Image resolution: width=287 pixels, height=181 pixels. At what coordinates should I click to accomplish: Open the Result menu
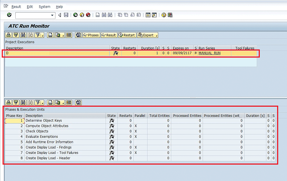16,7
